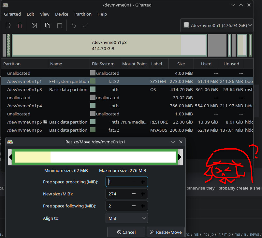Image resolution: width=262 pixels, height=238 pixels.
Task: Increase Free space following with plus
Action: pyautogui.click(x=143, y=206)
